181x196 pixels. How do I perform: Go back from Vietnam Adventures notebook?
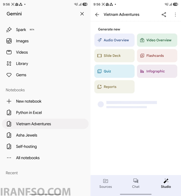[x=97, y=15]
